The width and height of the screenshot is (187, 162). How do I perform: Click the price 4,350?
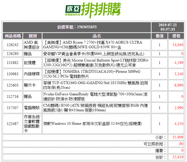[179, 124]
